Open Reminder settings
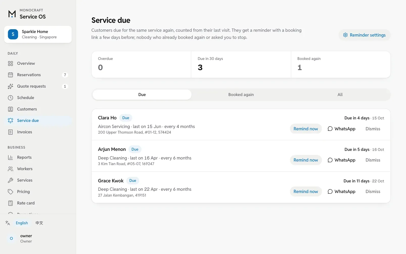Image resolution: width=406 pixels, height=254 pixels. tap(365, 35)
